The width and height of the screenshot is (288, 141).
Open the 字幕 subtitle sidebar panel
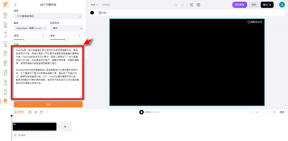[x=5, y=44]
